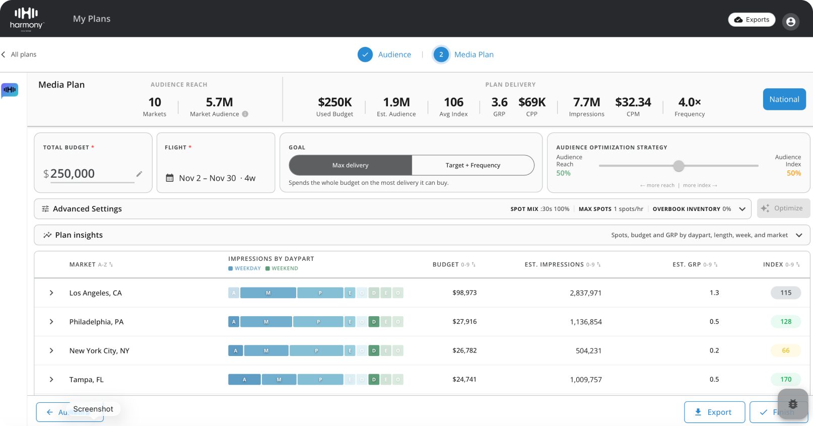Click the back arrow beside All plans

4,54
